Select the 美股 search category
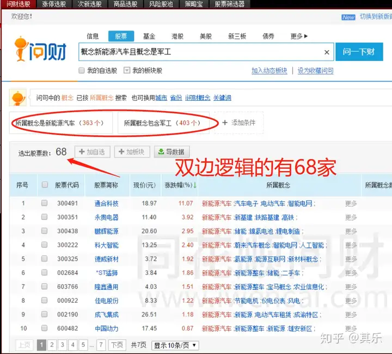The width and height of the screenshot is (392, 354). [x=206, y=36]
